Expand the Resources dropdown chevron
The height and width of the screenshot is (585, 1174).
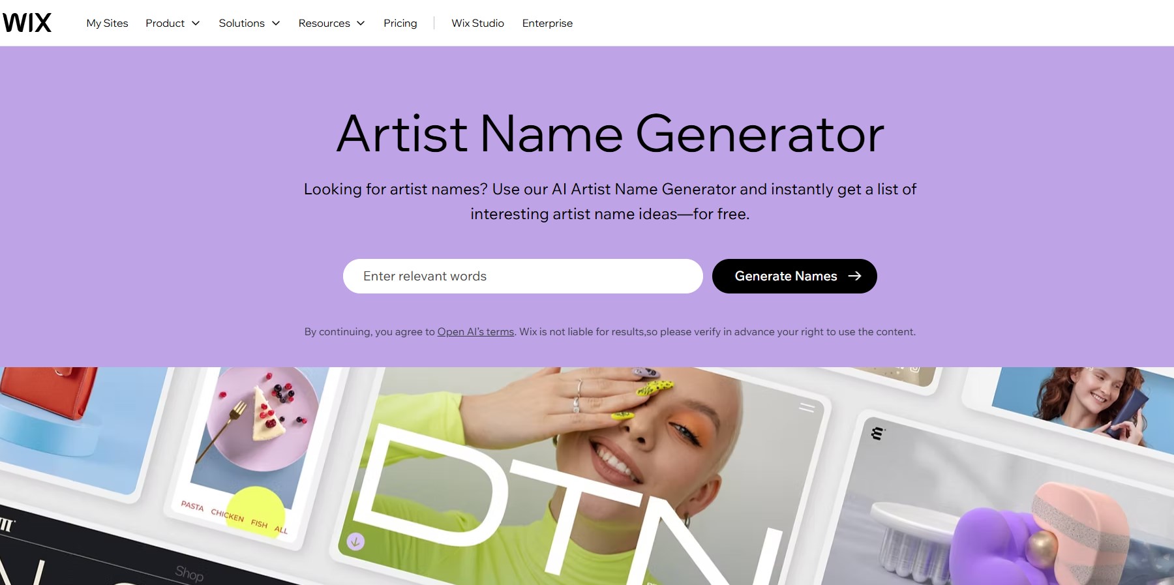pos(361,23)
